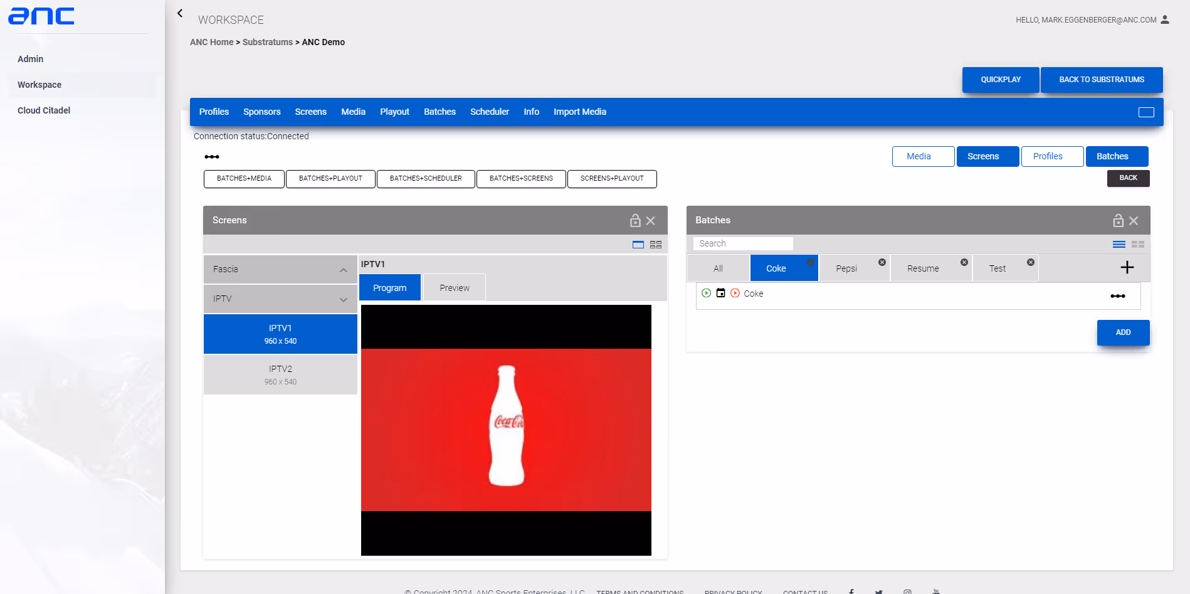1190x594 pixels.
Task: Apply the BATCHES+SCREENS layout
Action: pos(521,179)
